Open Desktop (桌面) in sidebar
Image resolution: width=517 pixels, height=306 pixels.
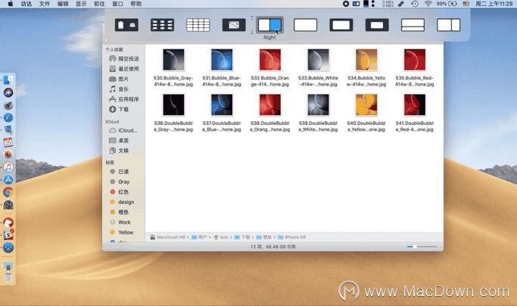coord(119,141)
